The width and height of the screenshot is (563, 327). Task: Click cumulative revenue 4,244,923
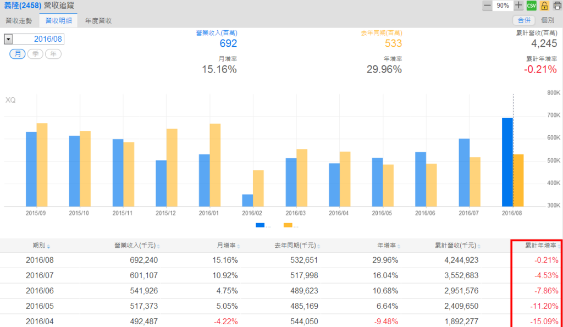pyautogui.click(x=461, y=260)
